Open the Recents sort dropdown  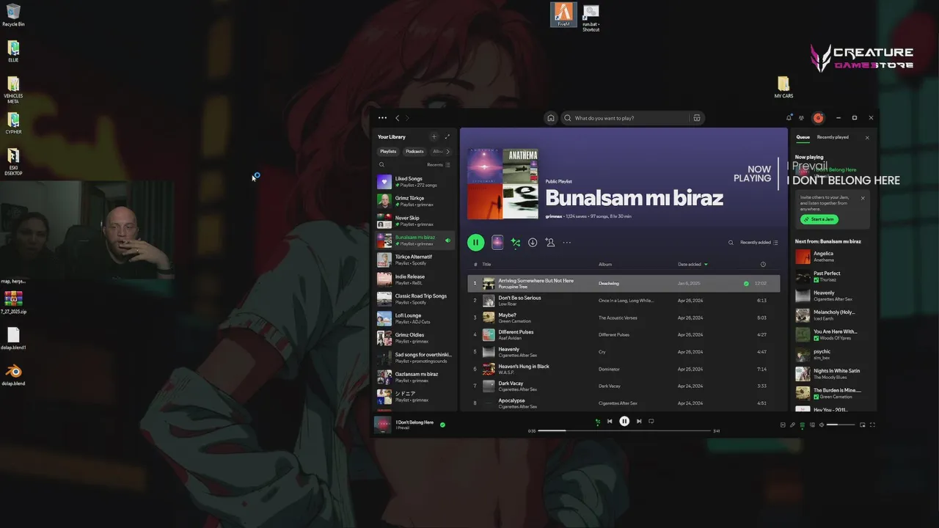tap(439, 165)
